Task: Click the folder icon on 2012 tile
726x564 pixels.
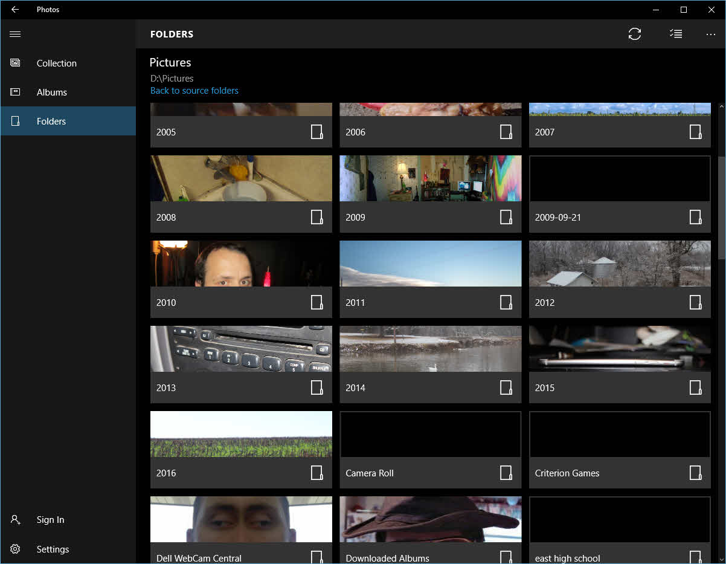Action: (x=695, y=302)
